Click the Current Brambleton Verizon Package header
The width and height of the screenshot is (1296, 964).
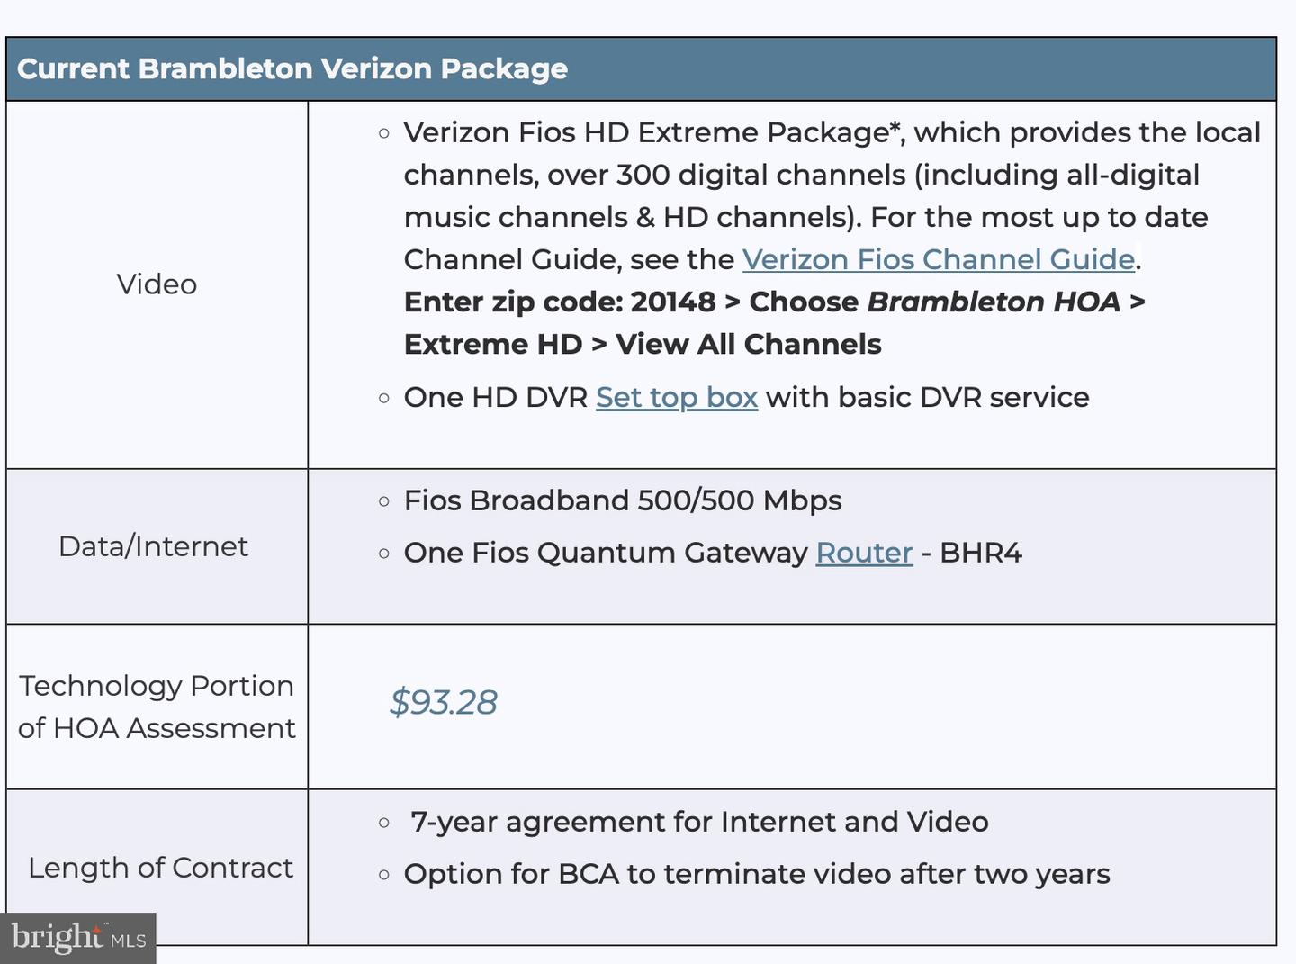tap(292, 68)
